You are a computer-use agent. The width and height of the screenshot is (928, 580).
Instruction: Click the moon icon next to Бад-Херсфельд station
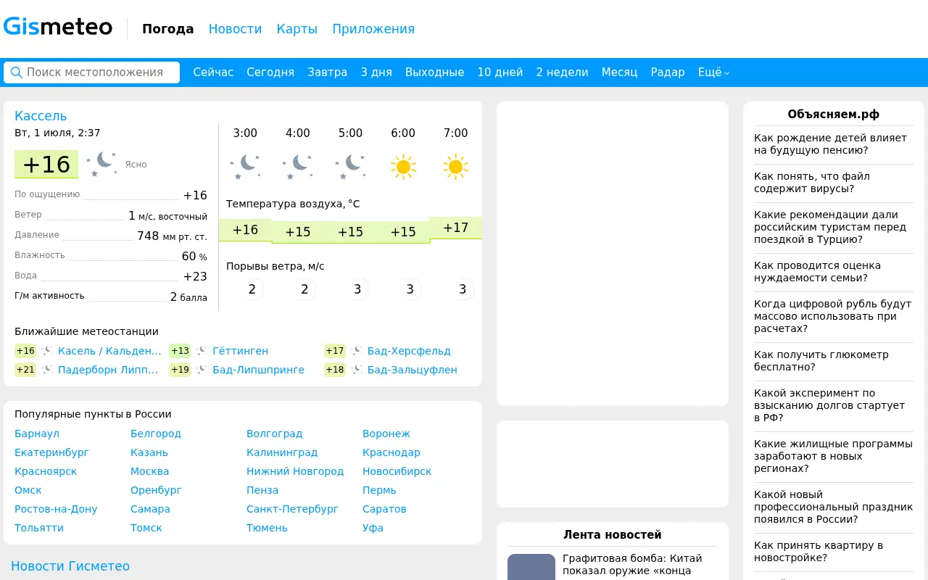click(357, 351)
